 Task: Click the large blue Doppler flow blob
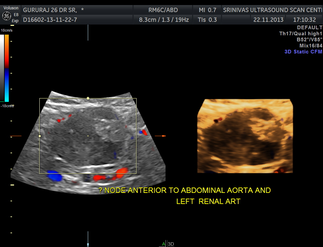coord(54,176)
